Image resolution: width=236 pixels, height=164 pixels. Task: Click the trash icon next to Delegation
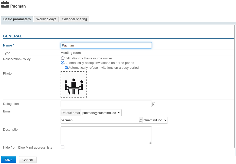(154, 104)
